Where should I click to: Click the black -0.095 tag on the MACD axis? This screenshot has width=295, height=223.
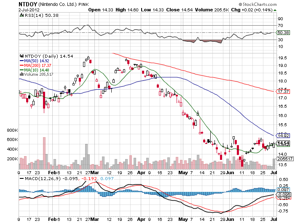283,195
